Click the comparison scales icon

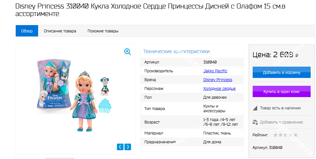[255, 122]
